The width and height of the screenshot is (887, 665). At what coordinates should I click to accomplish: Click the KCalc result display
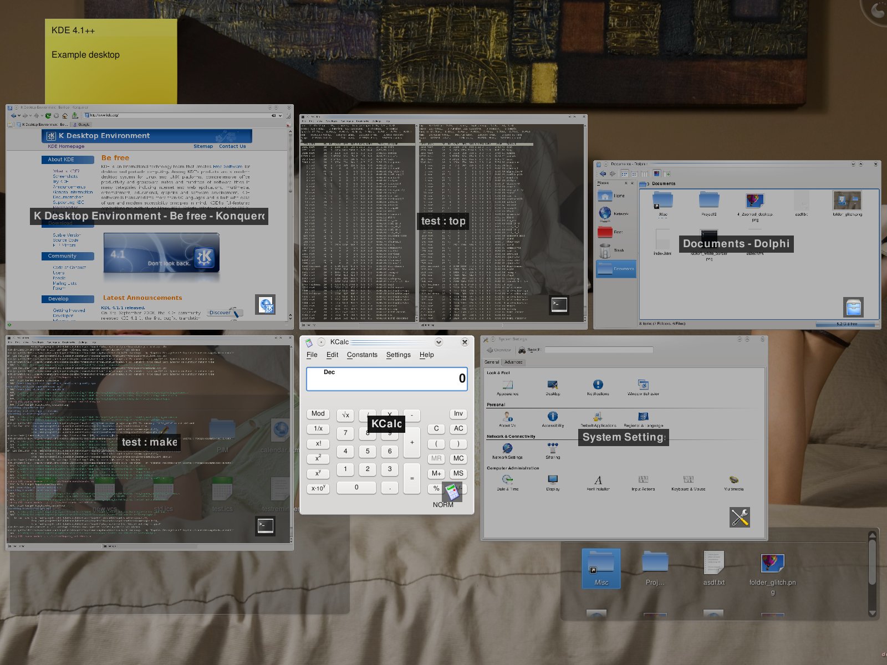point(386,379)
